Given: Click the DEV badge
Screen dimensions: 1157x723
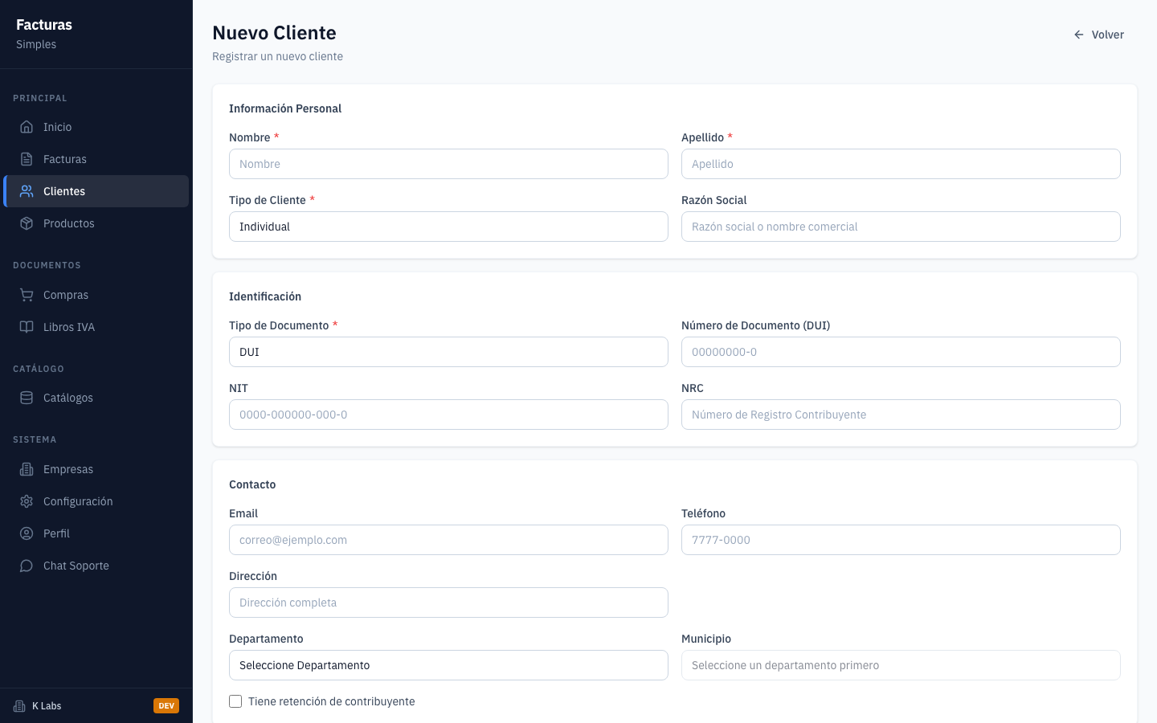Looking at the screenshot, I should (166, 706).
